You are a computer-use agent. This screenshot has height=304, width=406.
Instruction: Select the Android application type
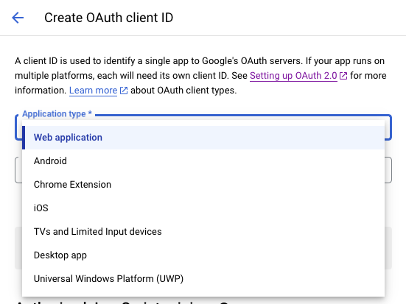(203, 161)
